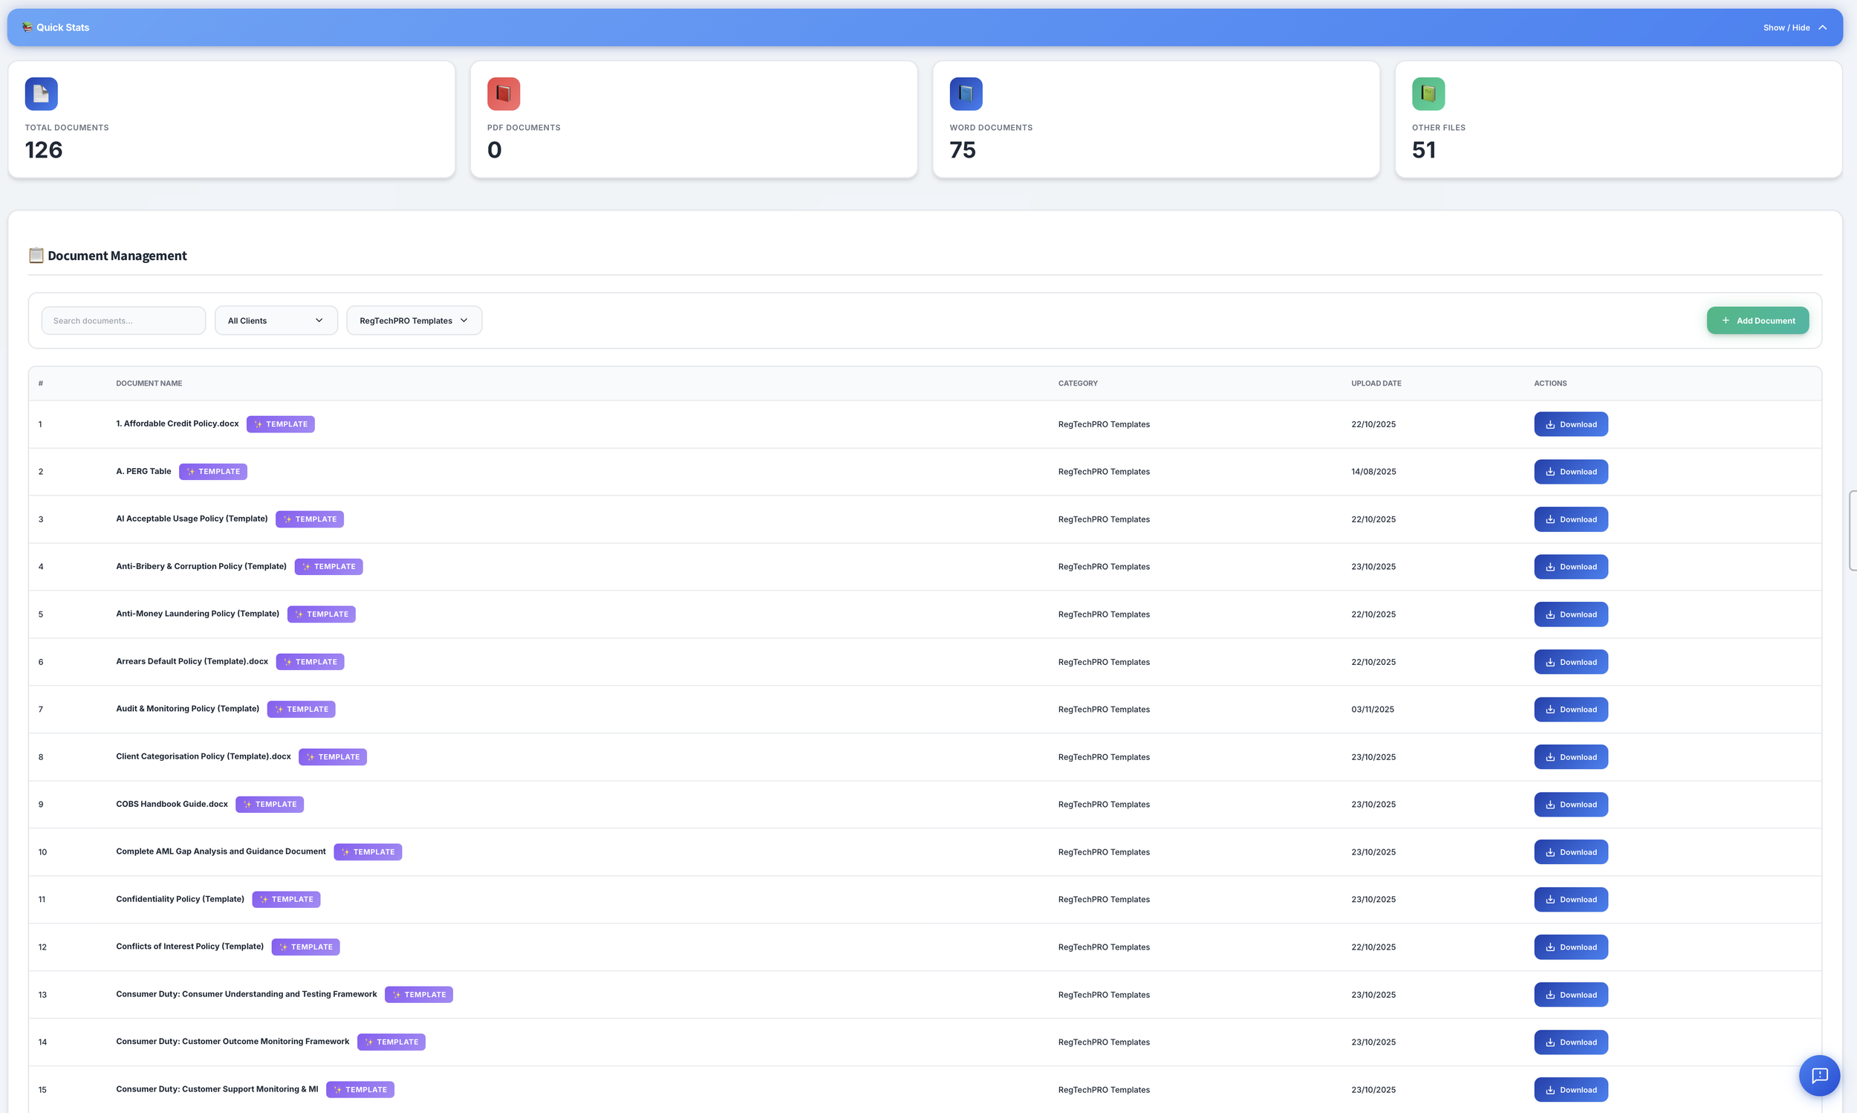
Task: Click the Document Name column header
Action: pos(149,383)
